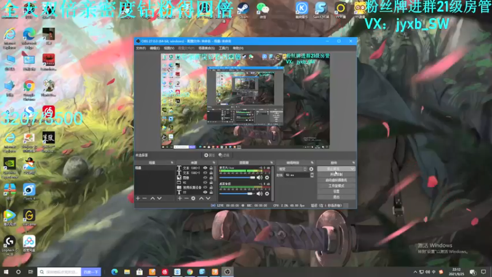Image resolution: width=492 pixels, height=277 pixels.
Task: Open the 编辑(E) menu
Action: coord(155,48)
